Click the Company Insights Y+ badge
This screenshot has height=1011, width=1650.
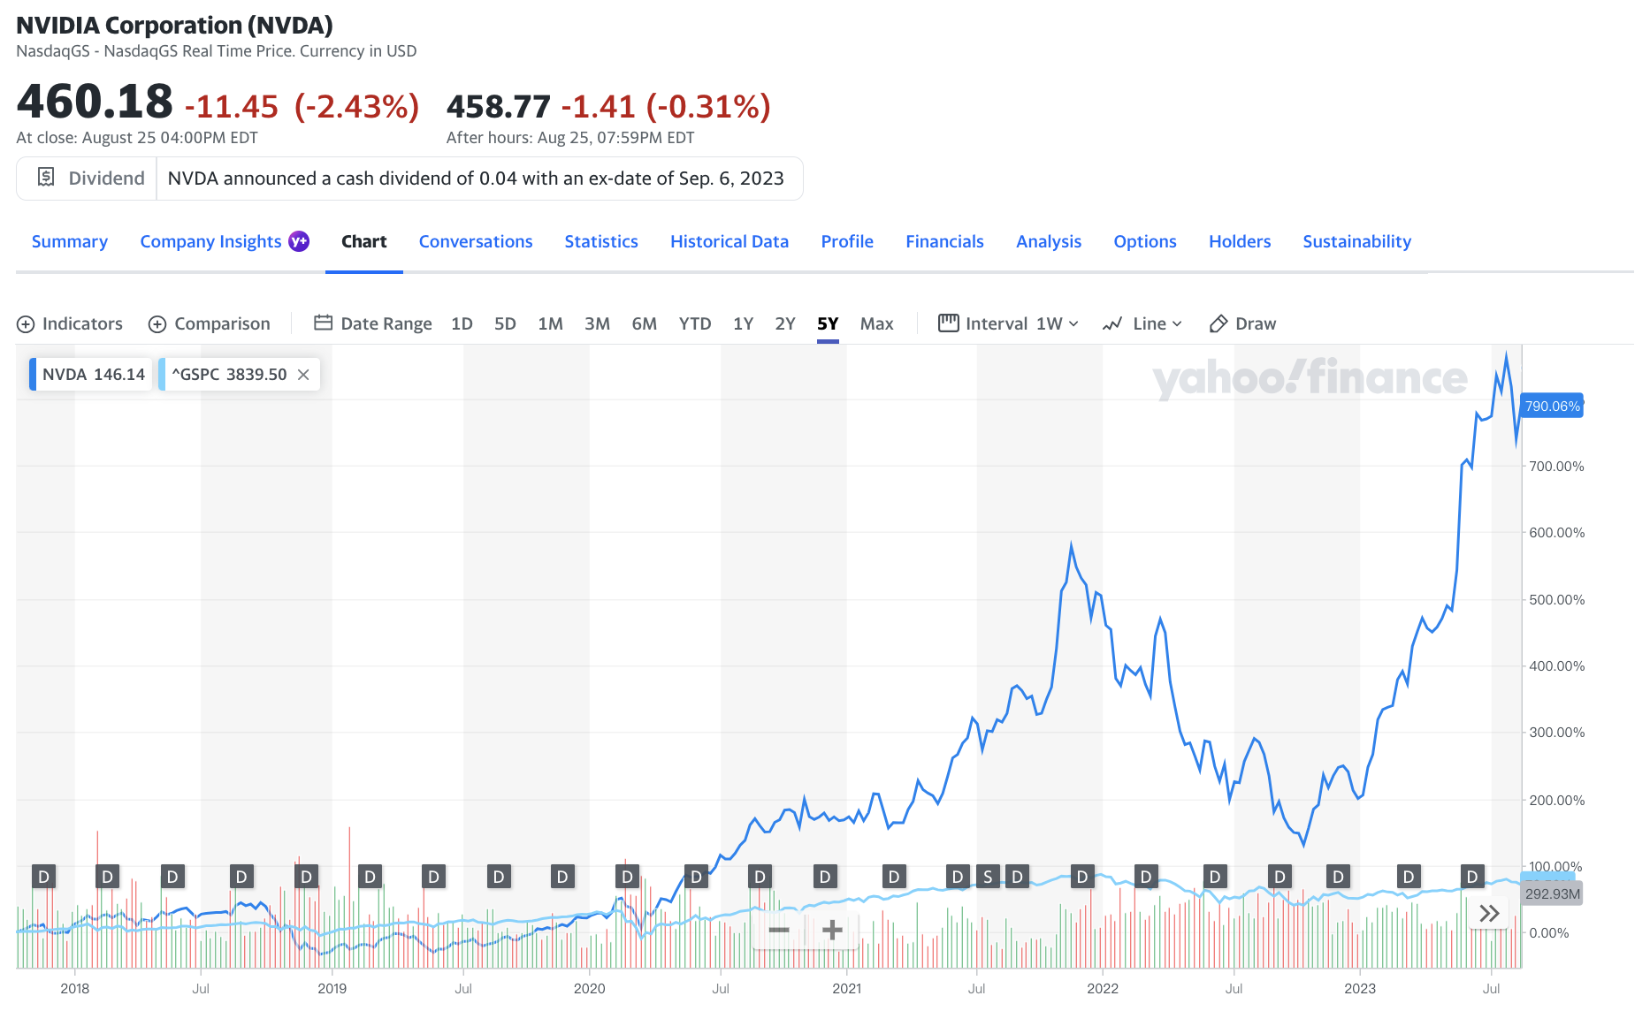pos(299,241)
